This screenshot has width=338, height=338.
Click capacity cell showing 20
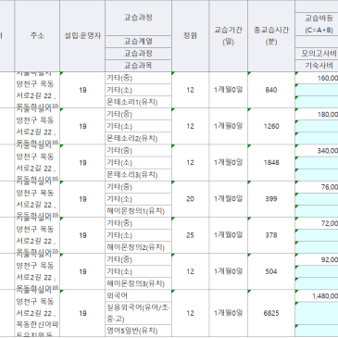[191, 199]
